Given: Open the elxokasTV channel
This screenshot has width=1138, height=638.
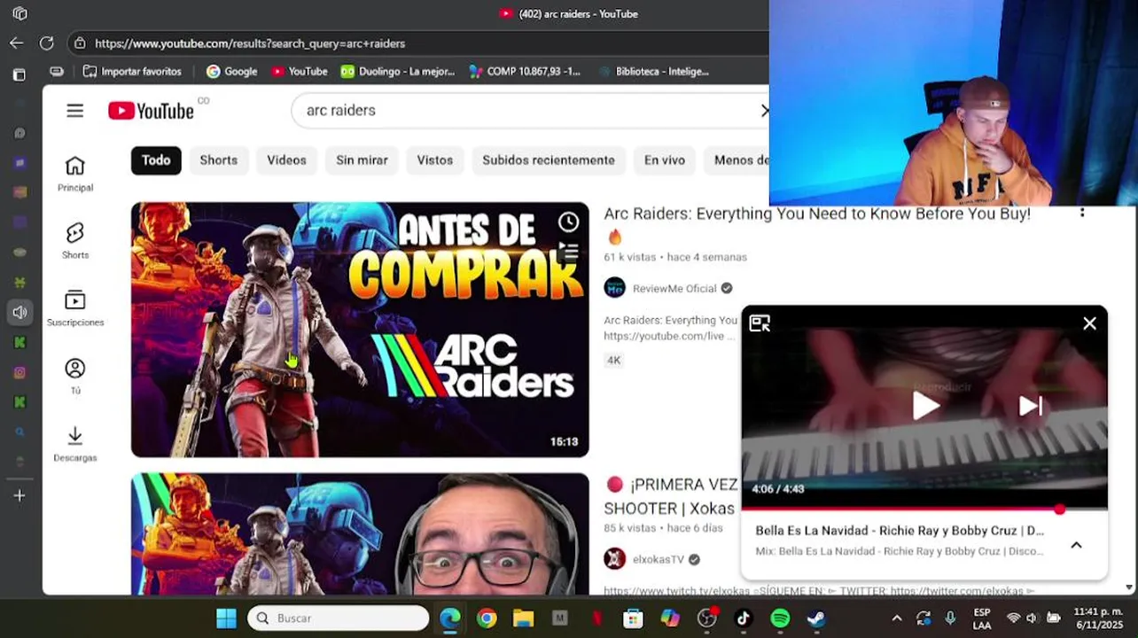Looking at the screenshot, I should [658, 559].
